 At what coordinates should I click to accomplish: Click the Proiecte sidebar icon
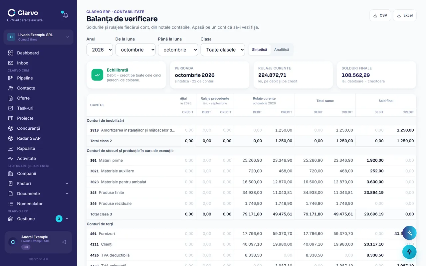pos(11,118)
